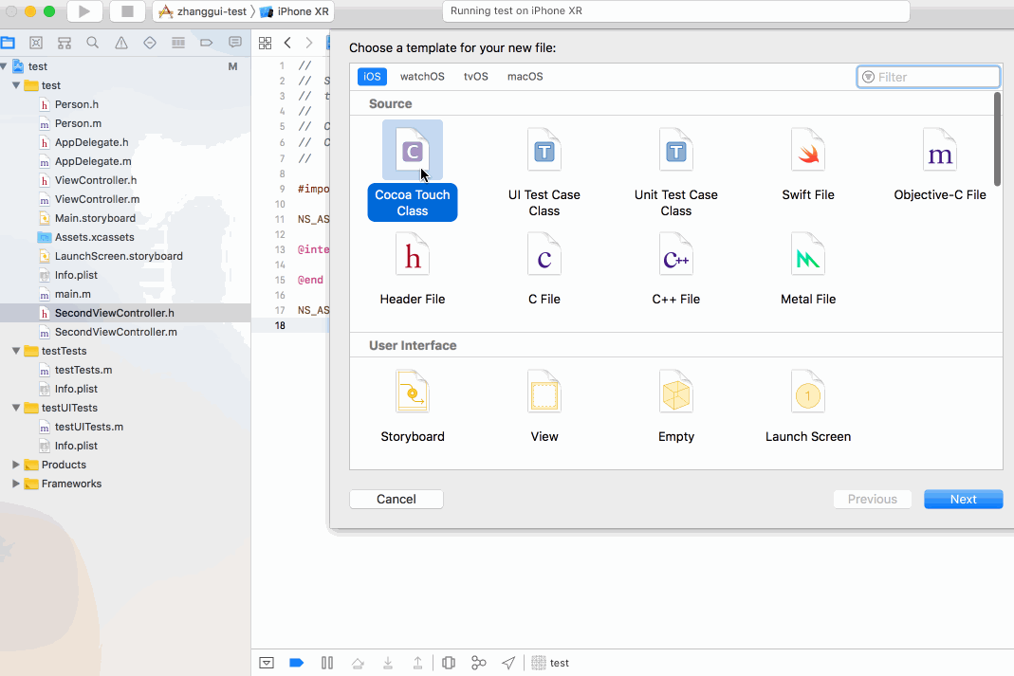This screenshot has height=676, width=1014.
Task: Choose the Storyboard template icon
Action: click(x=413, y=393)
